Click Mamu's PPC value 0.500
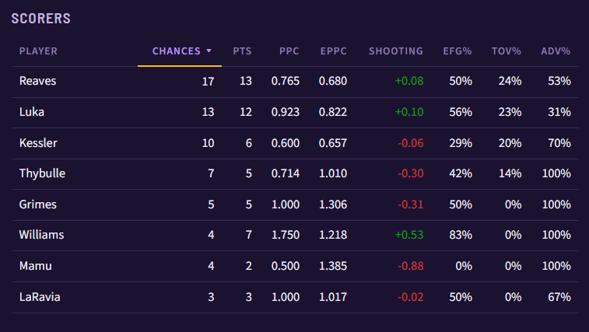Image resolution: width=589 pixels, height=332 pixels. coord(286,266)
